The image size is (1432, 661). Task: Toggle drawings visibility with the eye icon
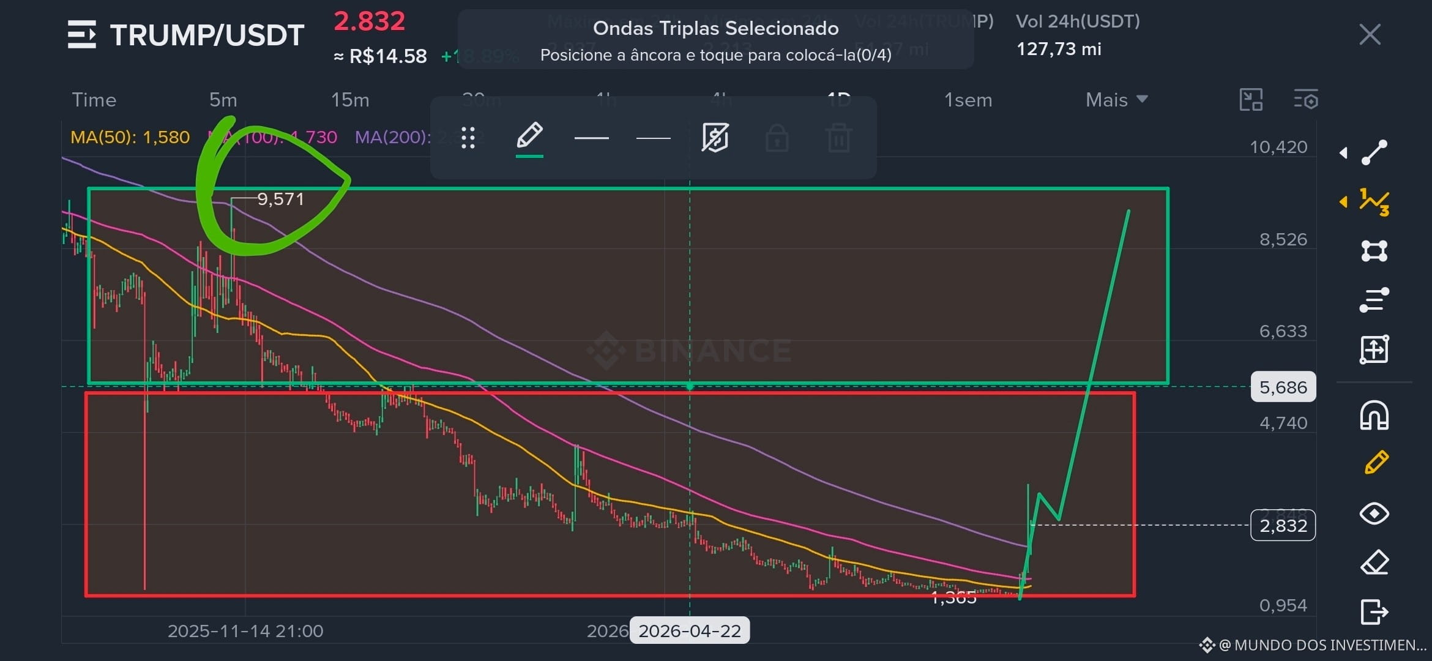tap(1374, 513)
